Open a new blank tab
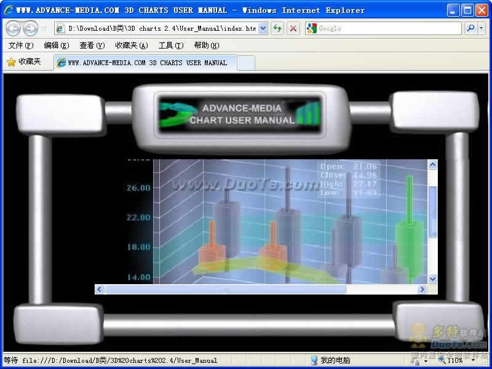Image resolution: width=492 pixels, height=369 pixels. click(x=246, y=63)
